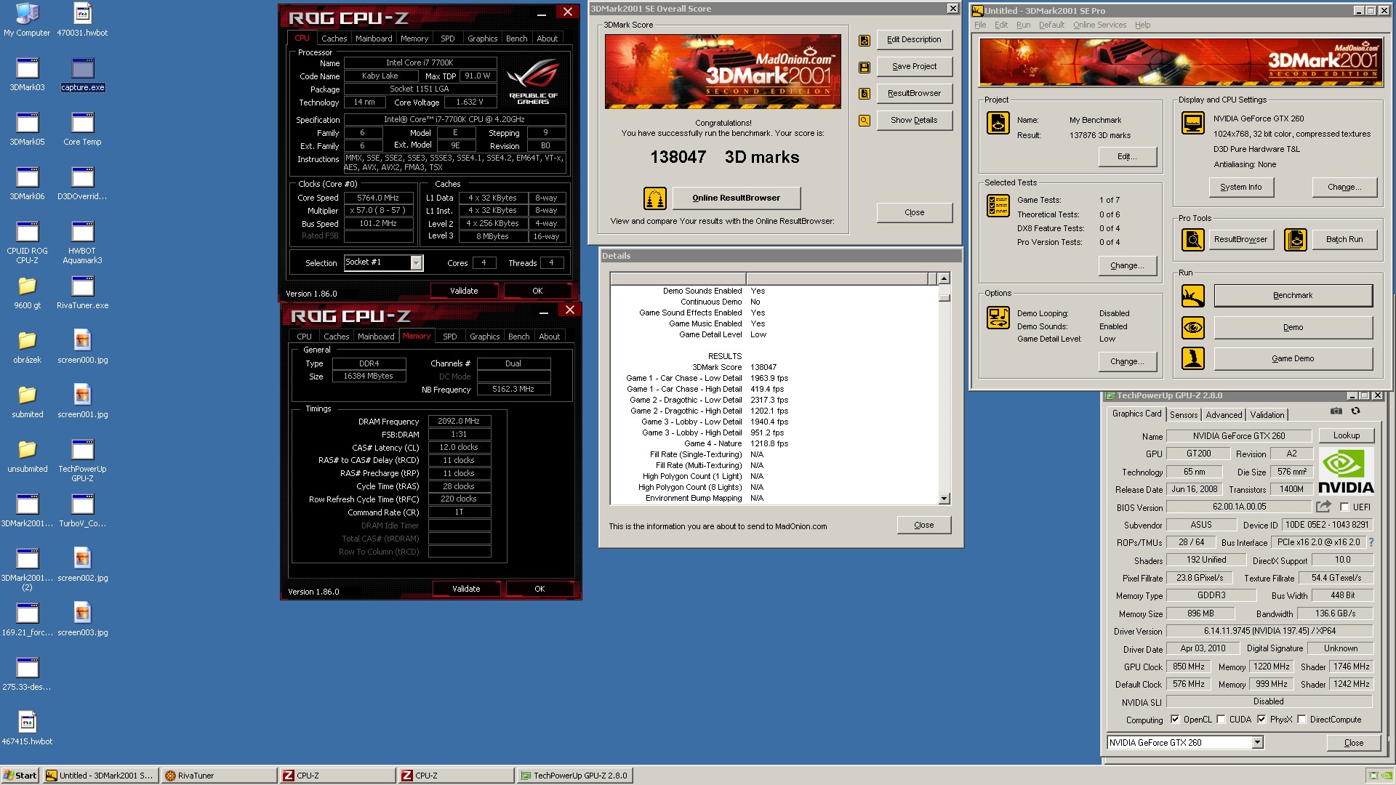Select the TechPowerUp GPU-Z desktop icon
1396x785 pixels.
tap(82, 461)
